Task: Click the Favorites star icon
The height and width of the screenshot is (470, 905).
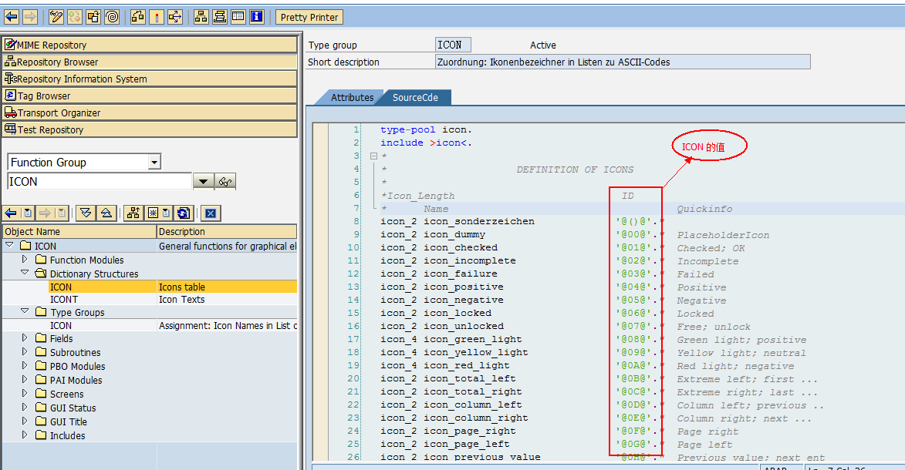Action: pos(152,213)
